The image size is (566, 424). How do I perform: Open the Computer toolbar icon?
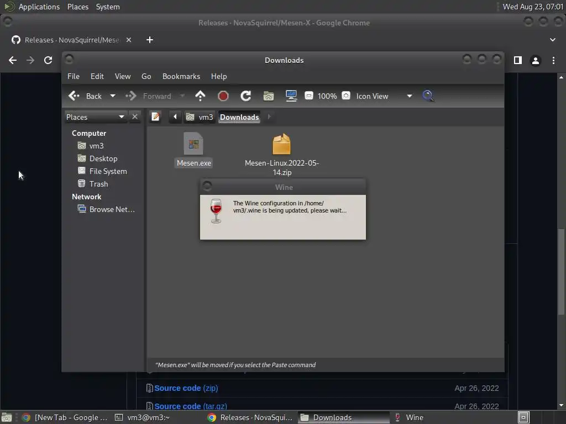click(291, 96)
